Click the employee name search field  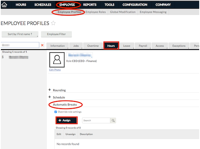(x=20, y=45)
